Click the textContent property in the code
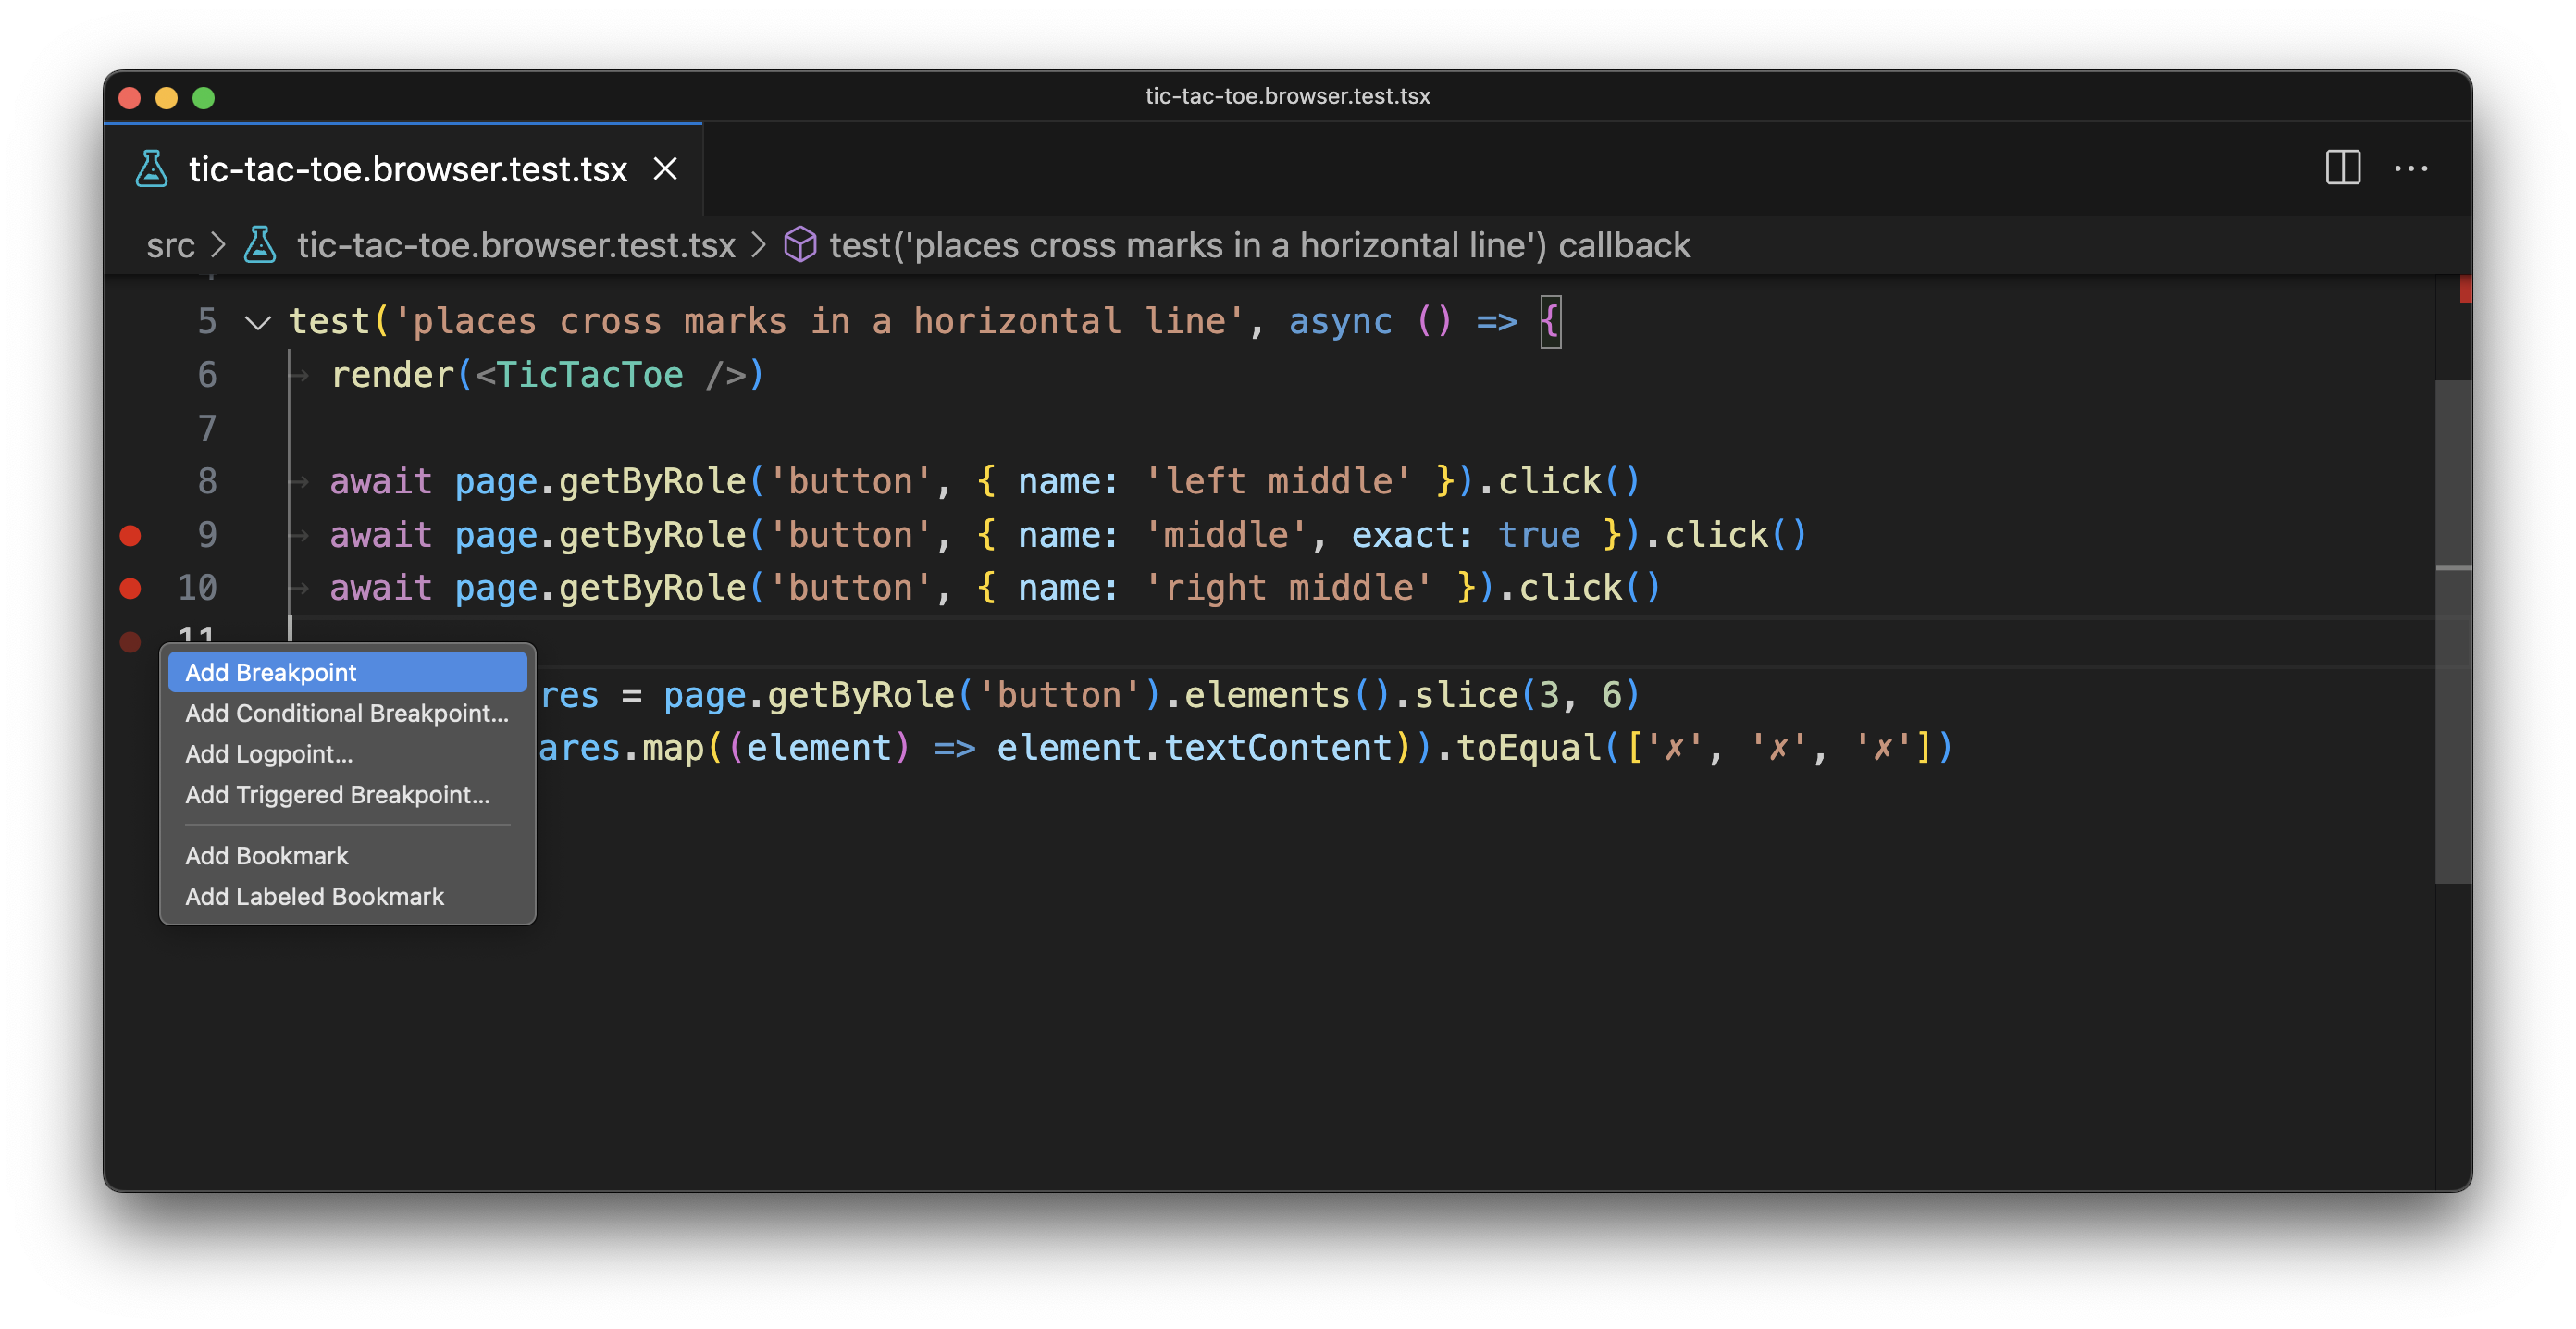The height and width of the screenshot is (1329, 2576). click(x=1278, y=748)
